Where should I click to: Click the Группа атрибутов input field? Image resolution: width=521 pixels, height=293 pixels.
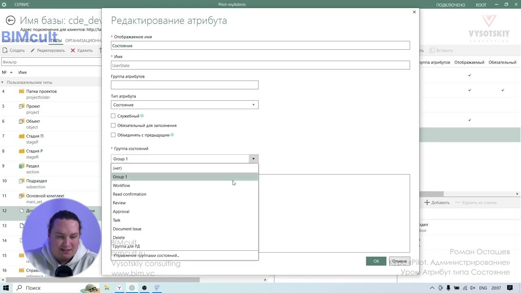(x=184, y=85)
